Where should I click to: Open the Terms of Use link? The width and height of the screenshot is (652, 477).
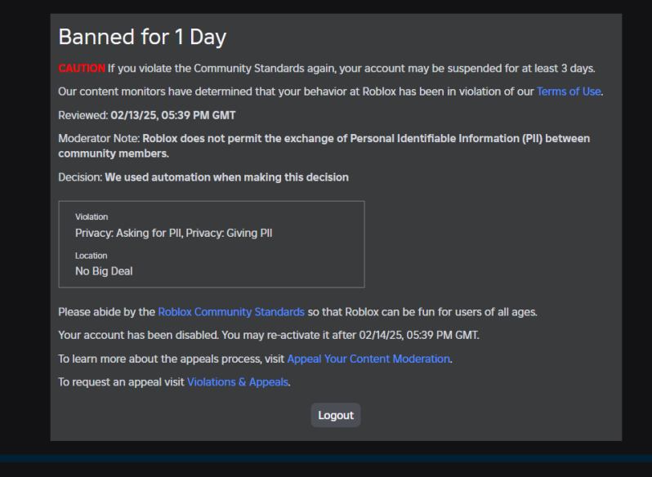coord(569,91)
